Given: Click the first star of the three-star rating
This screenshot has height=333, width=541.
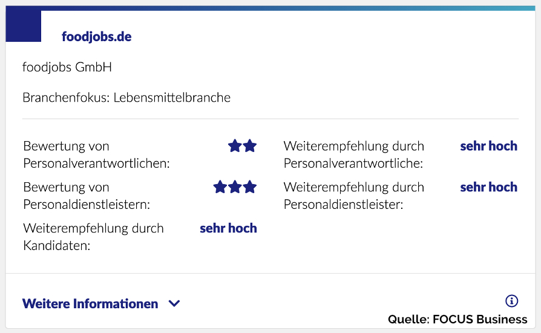Looking at the screenshot, I should point(220,187).
